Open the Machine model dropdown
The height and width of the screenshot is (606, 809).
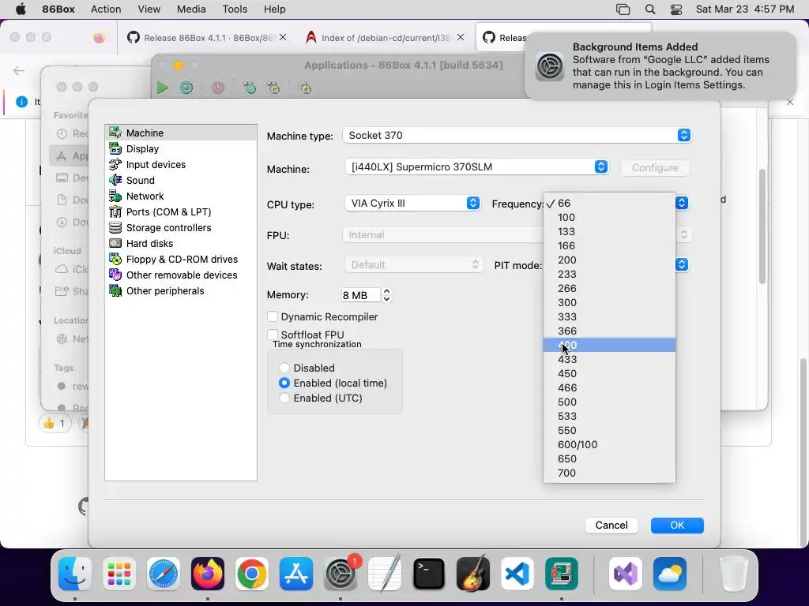click(x=476, y=167)
